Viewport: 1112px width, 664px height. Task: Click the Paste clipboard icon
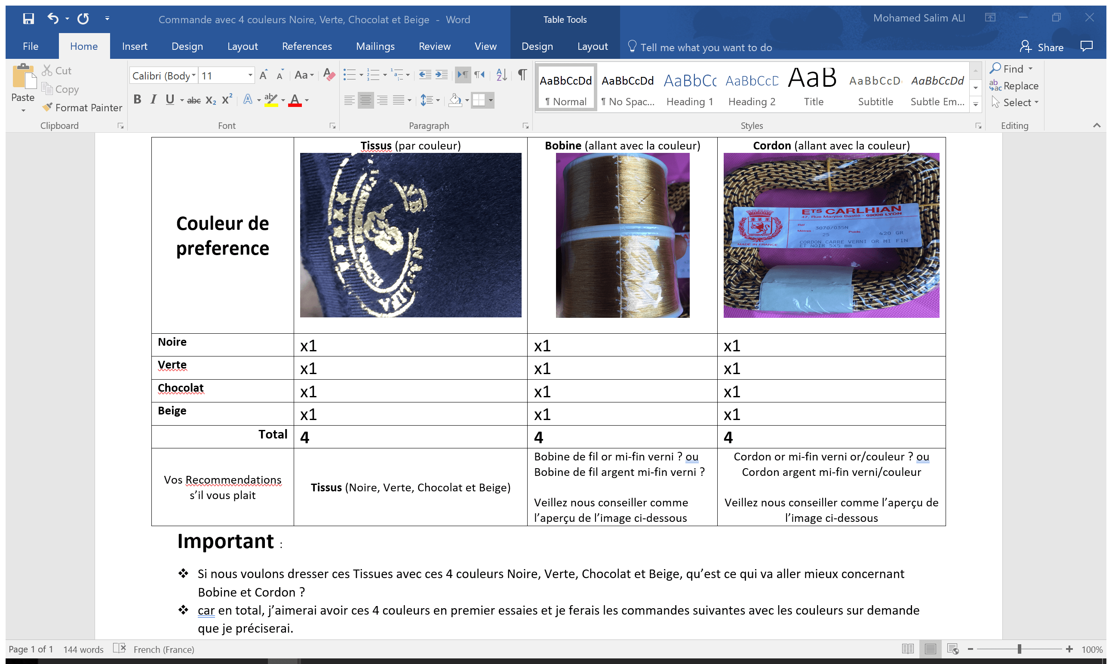tap(23, 77)
